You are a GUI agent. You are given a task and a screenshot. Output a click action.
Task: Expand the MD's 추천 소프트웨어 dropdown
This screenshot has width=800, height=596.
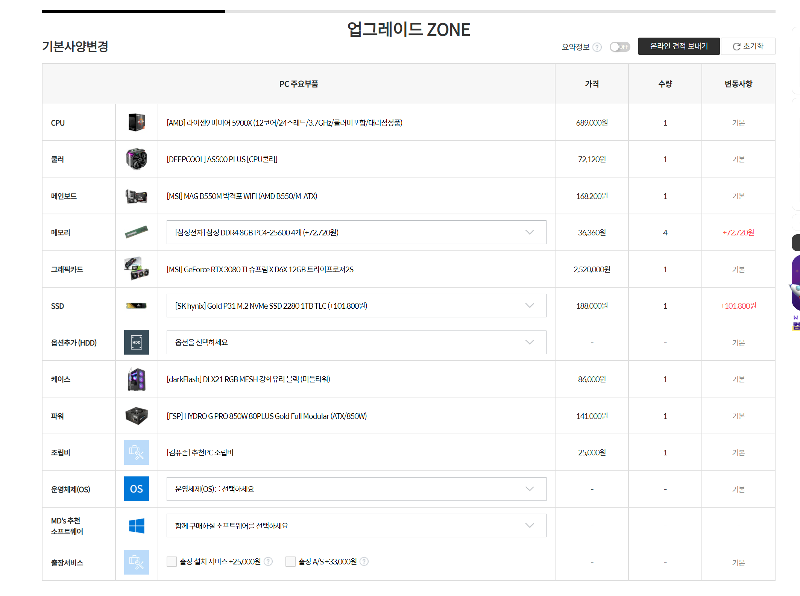(x=356, y=525)
